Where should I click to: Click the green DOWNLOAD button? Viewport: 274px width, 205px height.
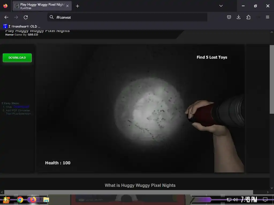17,58
